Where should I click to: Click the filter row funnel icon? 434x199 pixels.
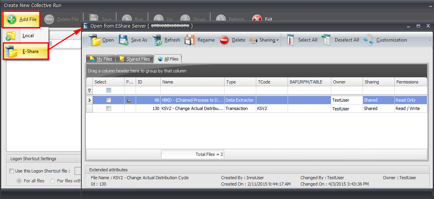89,90
